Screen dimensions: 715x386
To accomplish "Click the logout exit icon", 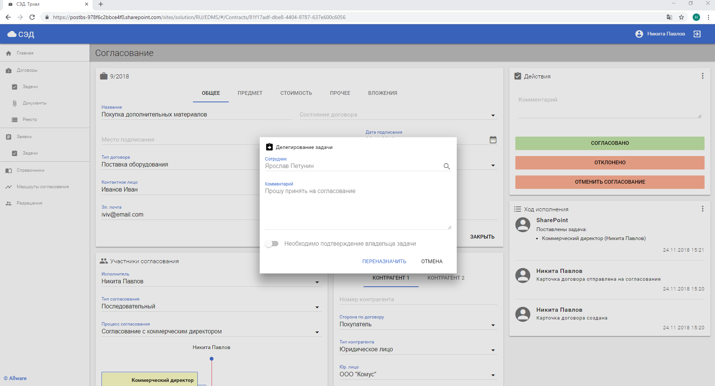I will (697, 34).
